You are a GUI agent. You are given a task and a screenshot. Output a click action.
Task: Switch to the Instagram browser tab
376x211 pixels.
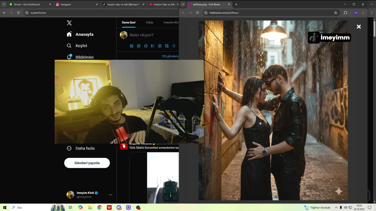pos(76,4)
